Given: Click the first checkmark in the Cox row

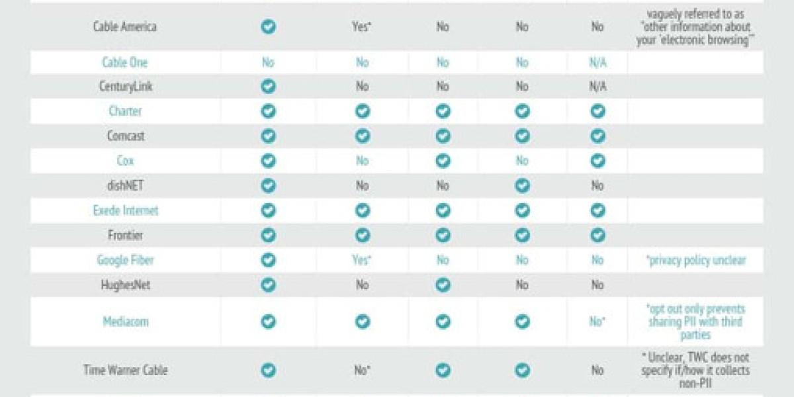Looking at the screenshot, I should click(x=268, y=161).
